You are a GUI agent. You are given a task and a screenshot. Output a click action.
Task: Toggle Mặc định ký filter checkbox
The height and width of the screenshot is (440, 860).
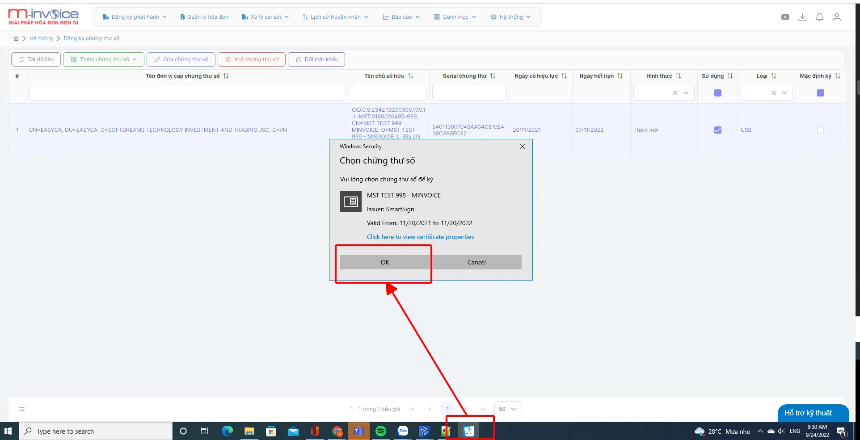coord(821,93)
